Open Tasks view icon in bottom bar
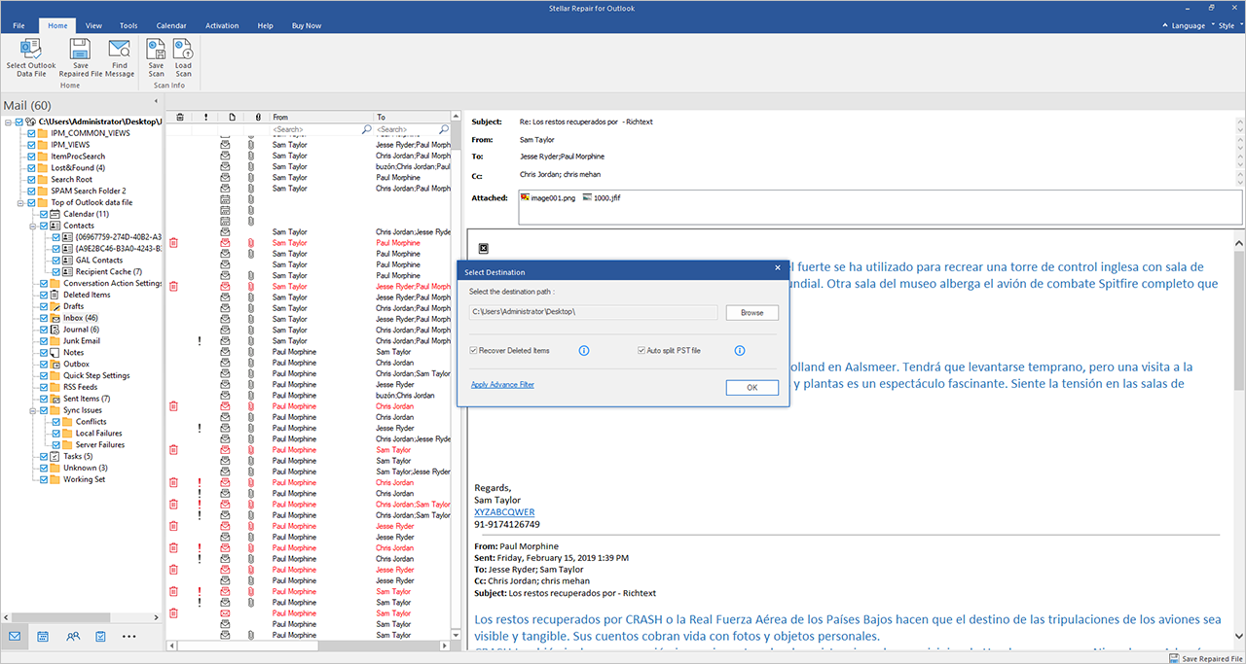Image resolution: width=1246 pixels, height=664 pixels. [100, 637]
